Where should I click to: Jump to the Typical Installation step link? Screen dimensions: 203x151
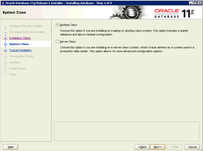pos(20,50)
